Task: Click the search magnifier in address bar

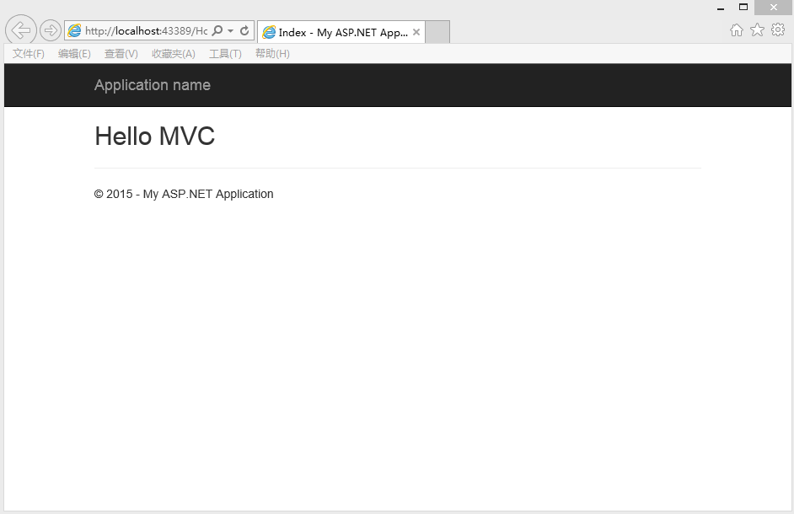Action: (217, 30)
